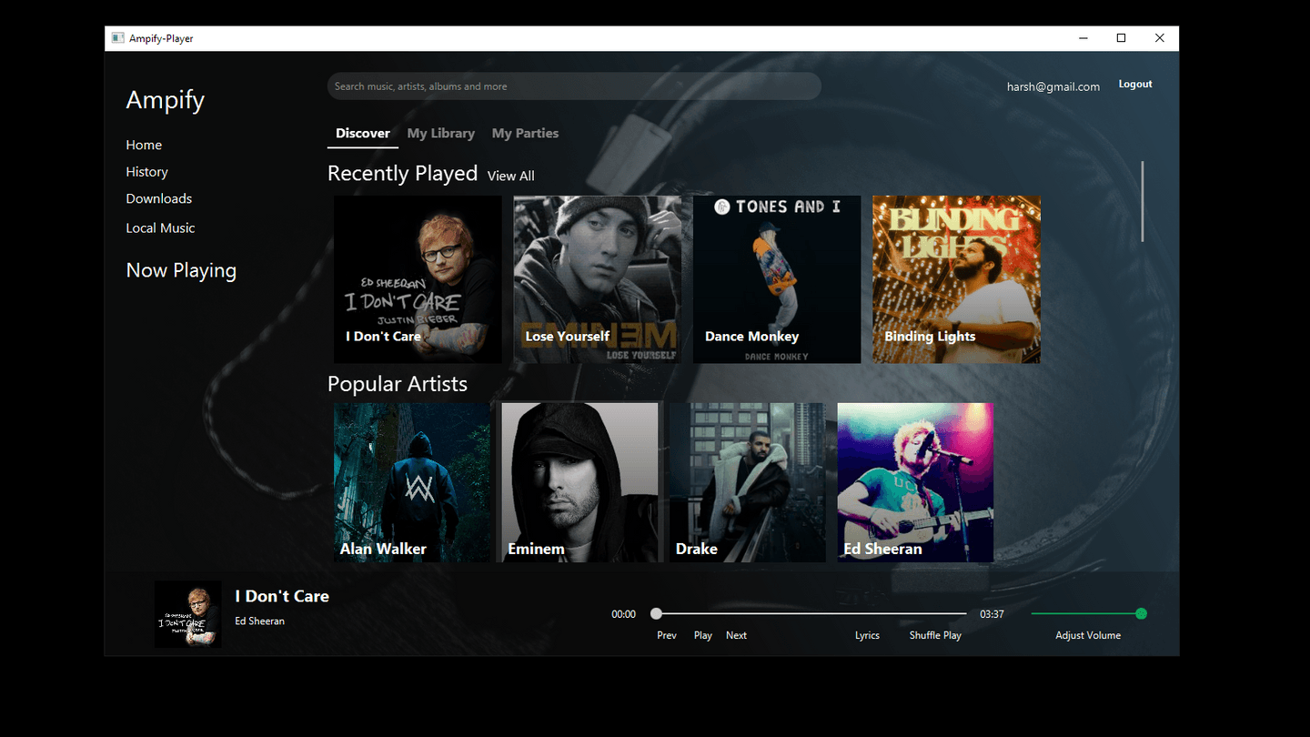This screenshot has width=1310, height=737.
Task: Minimize the Ampify-Player window
Action: tap(1083, 38)
